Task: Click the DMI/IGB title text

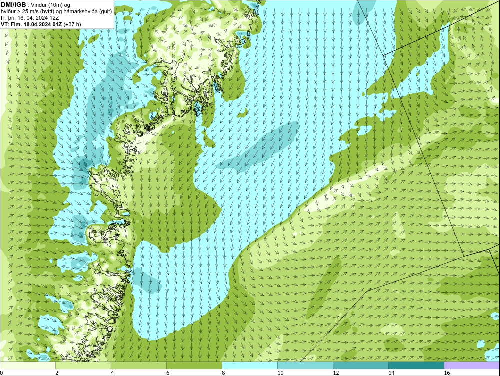Action: pyautogui.click(x=13, y=5)
